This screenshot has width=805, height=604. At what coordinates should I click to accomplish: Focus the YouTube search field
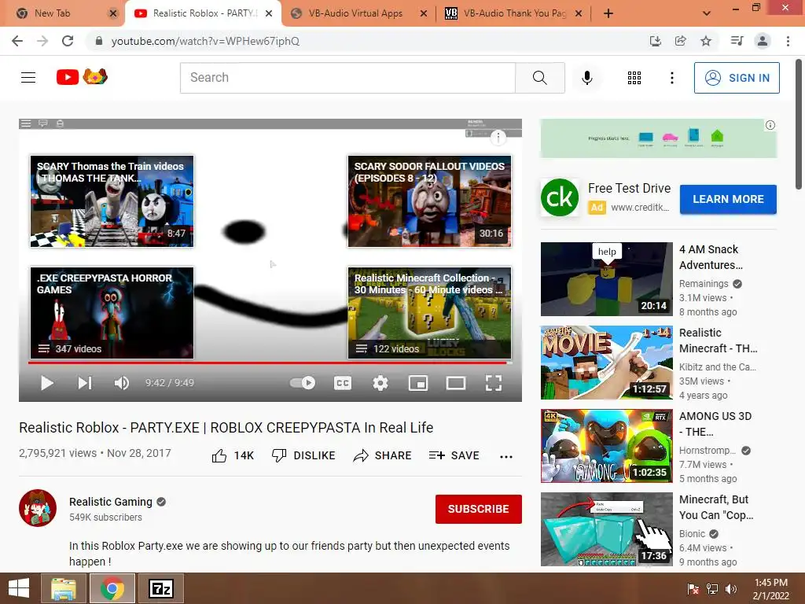[x=347, y=78]
